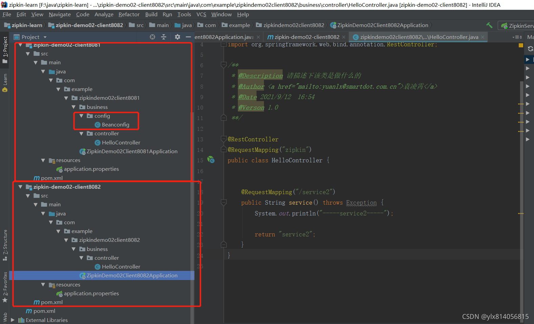This screenshot has height=324, width=534.
Task: Click the Build Project hammer icon
Action: click(489, 25)
